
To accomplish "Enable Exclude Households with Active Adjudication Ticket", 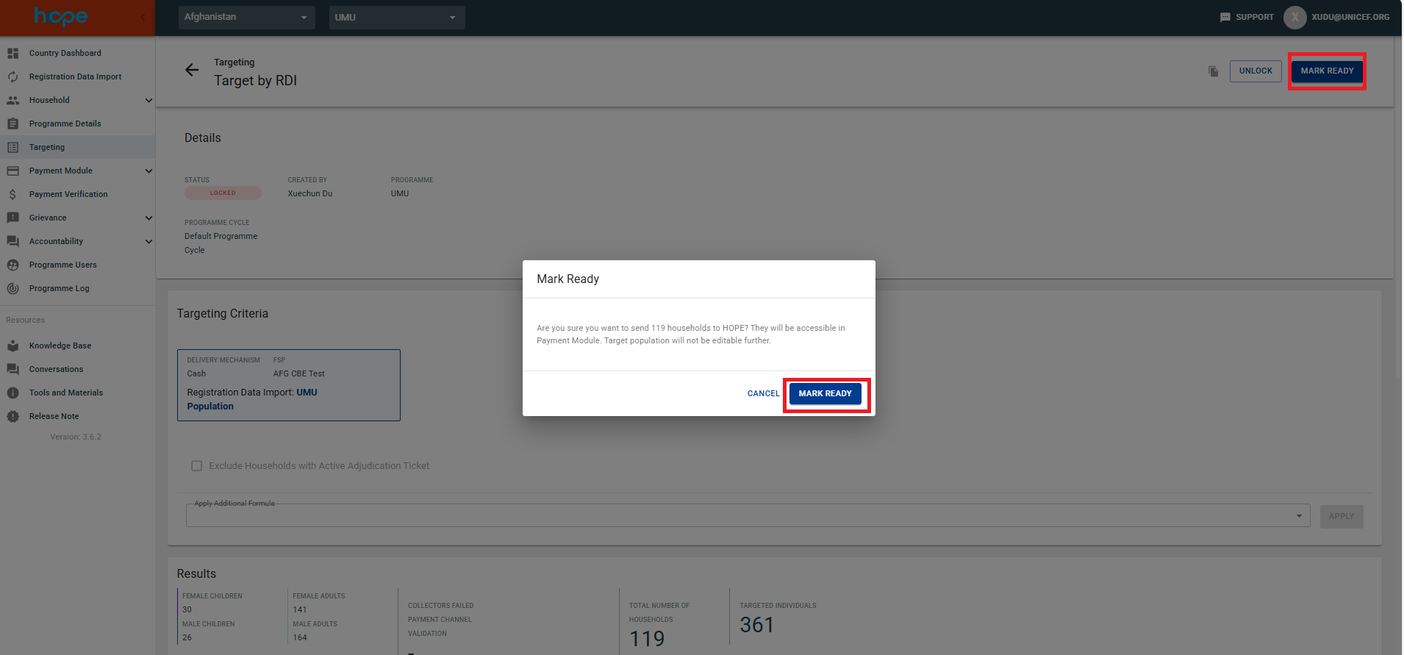I will click(197, 465).
